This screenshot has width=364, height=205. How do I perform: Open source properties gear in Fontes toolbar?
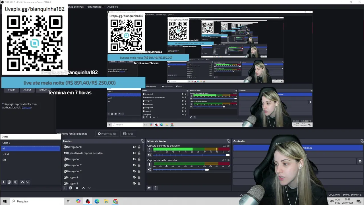point(77,188)
